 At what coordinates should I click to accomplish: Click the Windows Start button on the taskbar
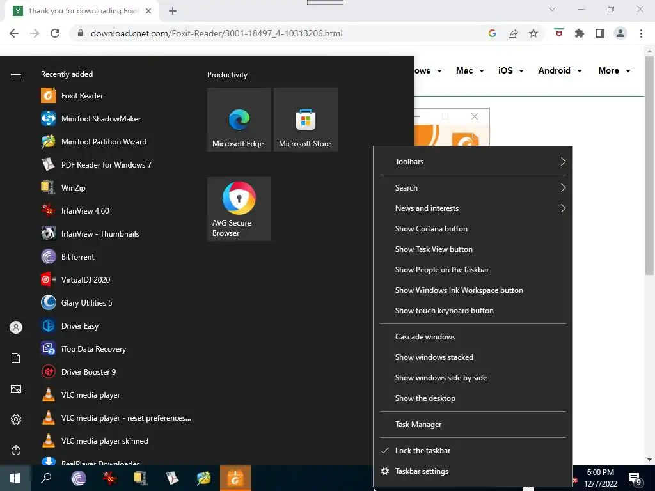[x=15, y=478]
